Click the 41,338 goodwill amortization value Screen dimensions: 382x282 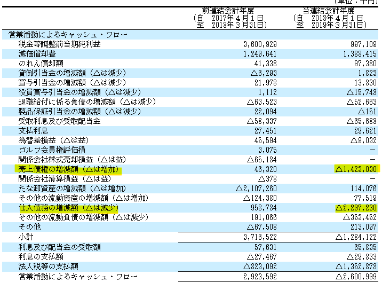[266, 64]
